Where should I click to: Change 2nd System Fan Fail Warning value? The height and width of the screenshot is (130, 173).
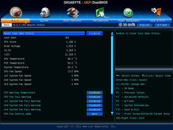tap(95, 105)
